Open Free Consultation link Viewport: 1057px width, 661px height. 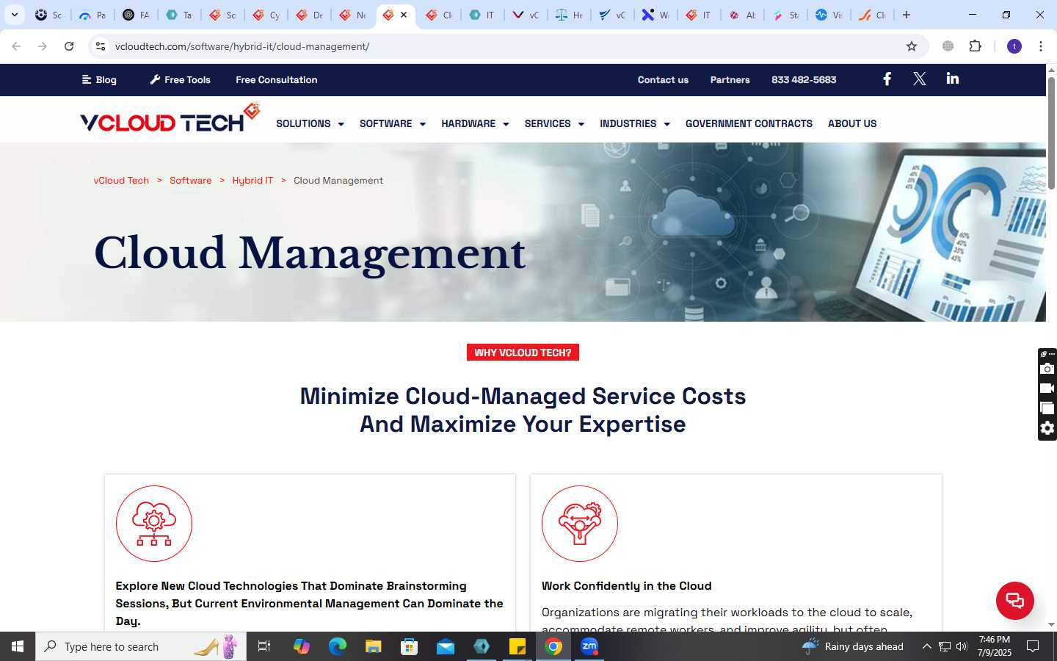tap(277, 79)
